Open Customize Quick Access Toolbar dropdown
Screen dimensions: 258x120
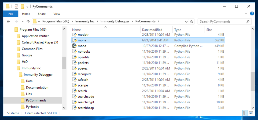[27, 6]
